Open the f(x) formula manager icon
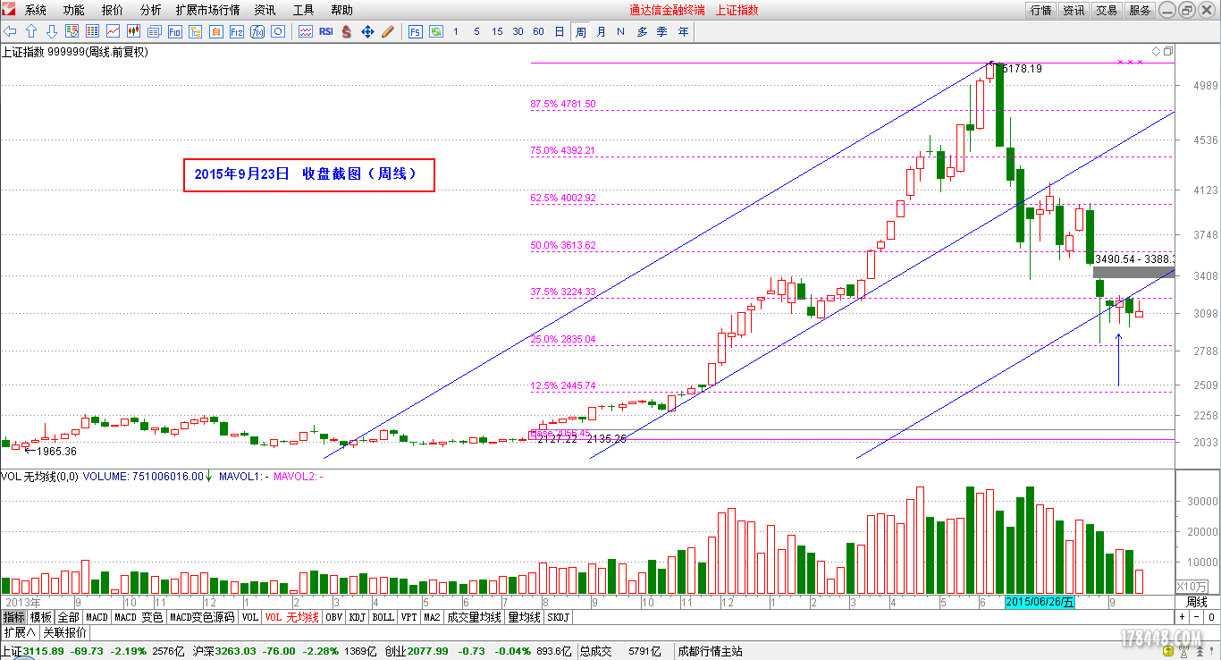Viewport: 1221px width, 660px height. (x=257, y=31)
